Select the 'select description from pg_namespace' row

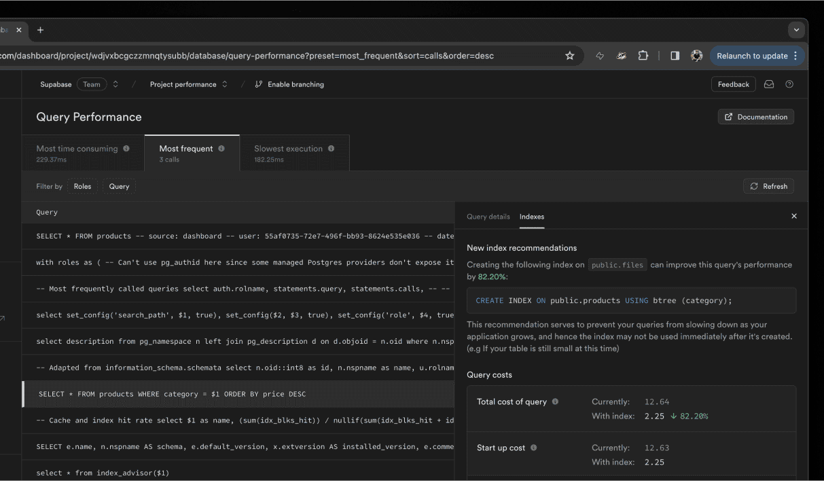[x=238, y=342]
